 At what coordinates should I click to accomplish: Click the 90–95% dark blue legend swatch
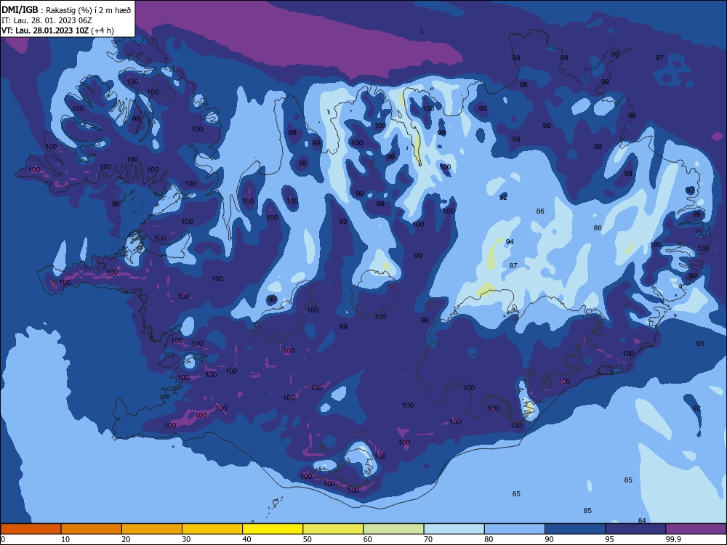point(575,529)
